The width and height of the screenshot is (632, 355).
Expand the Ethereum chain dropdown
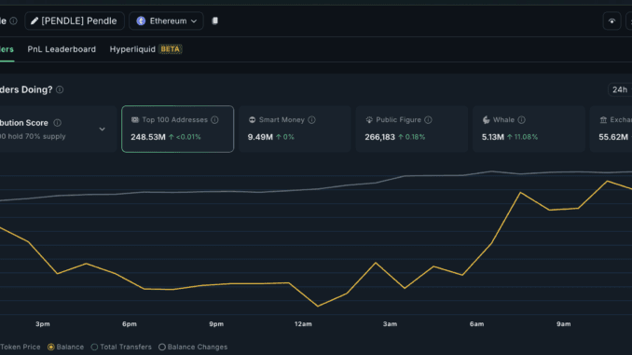pyautogui.click(x=166, y=20)
